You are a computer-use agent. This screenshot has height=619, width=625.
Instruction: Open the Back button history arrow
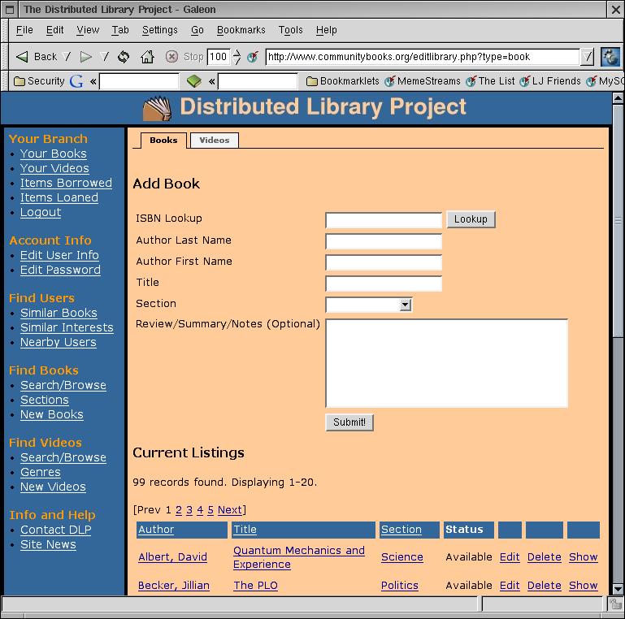67,57
